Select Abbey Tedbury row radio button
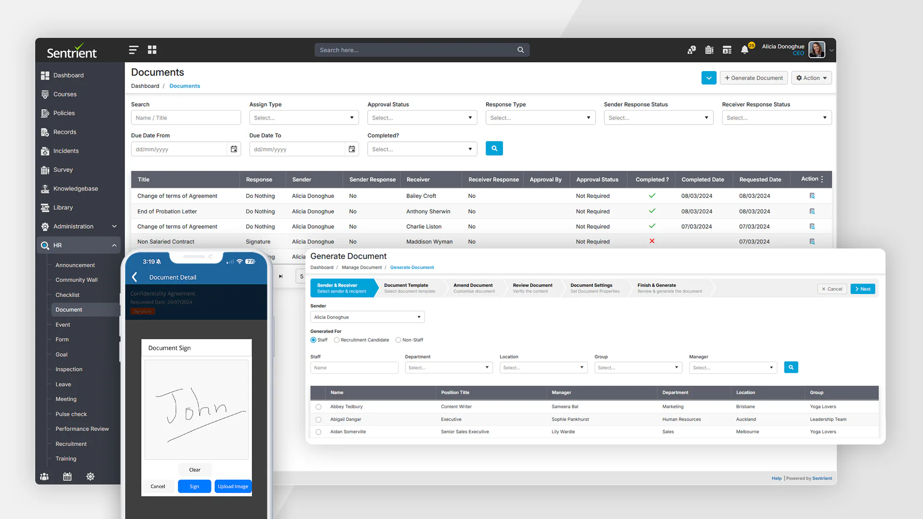This screenshot has width=923, height=519. pyautogui.click(x=318, y=407)
